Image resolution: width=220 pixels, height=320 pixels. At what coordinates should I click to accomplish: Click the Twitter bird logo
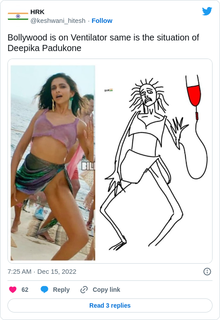pyautogui.click(x=207, y=11)
